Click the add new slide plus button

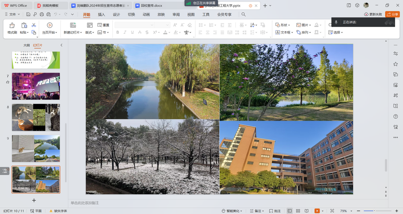click(x=34, y=200)
